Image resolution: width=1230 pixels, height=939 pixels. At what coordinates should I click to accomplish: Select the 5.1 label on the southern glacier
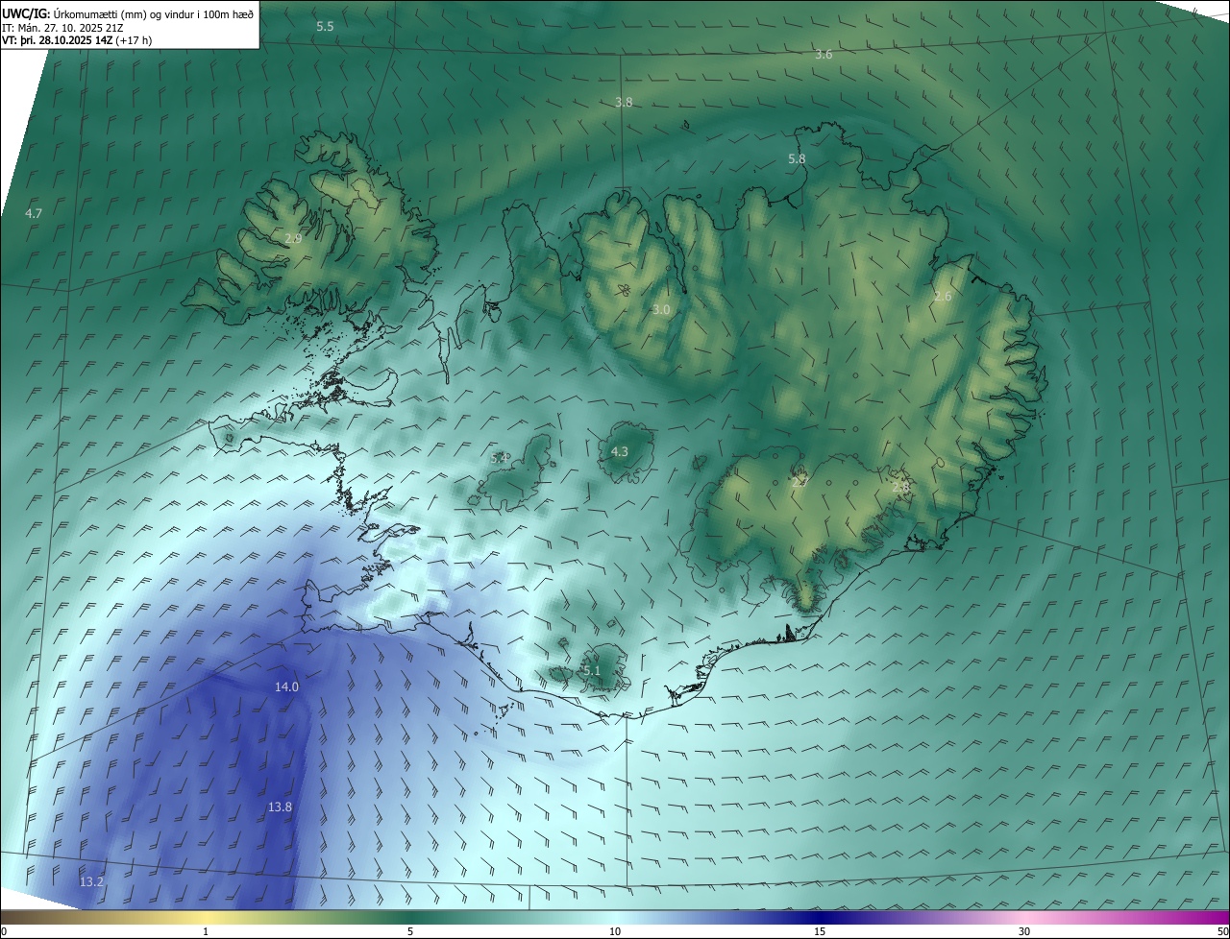(x=591, y=670)
